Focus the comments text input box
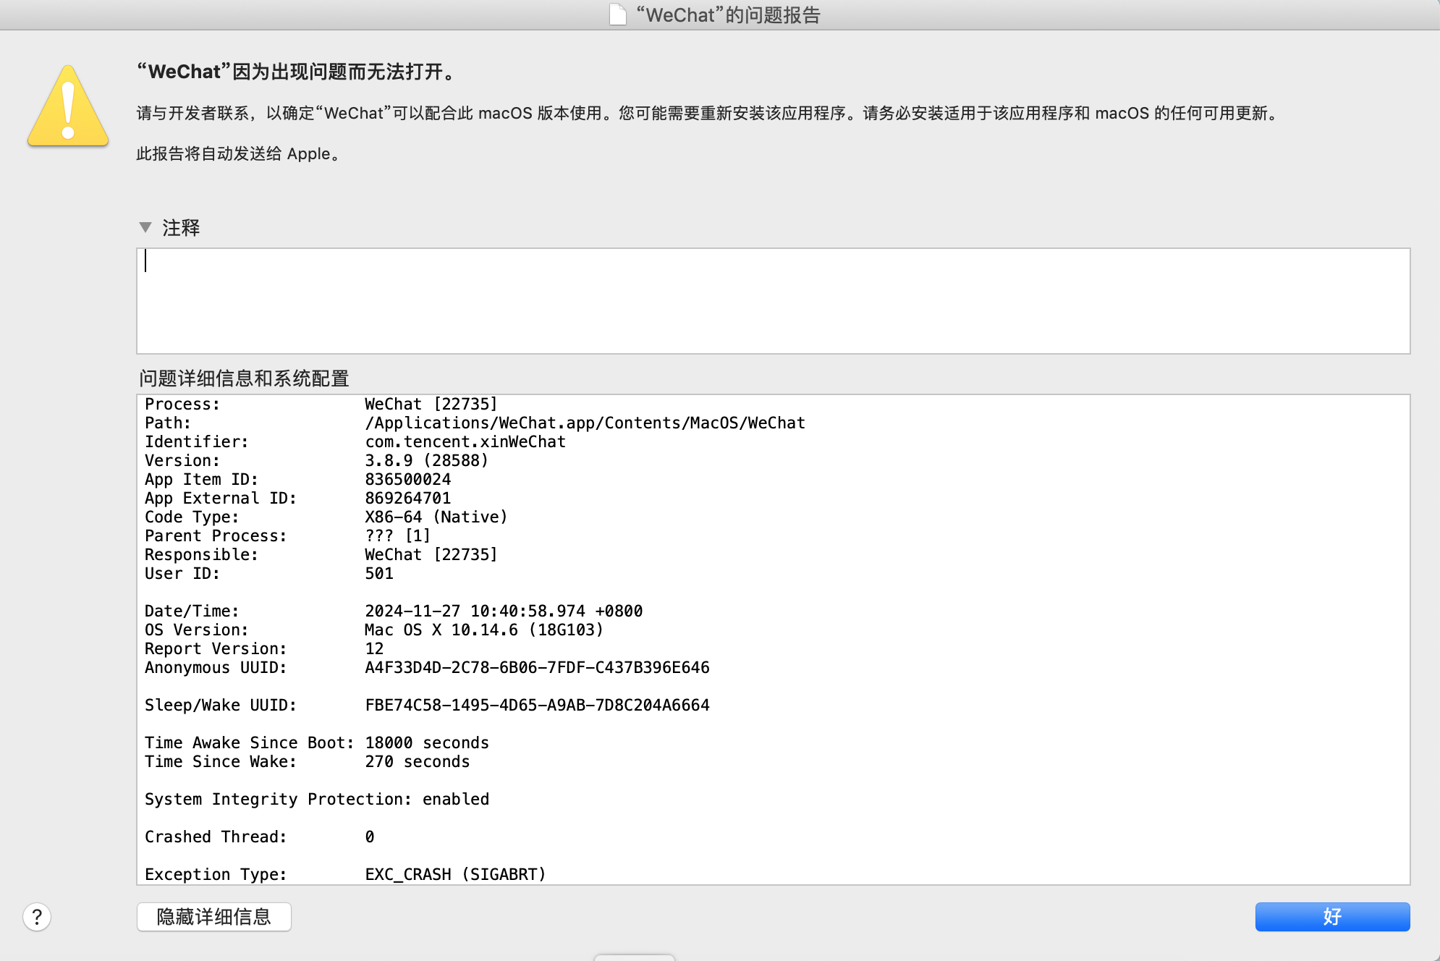The image size is (1440, 961). tap(773, 301)
